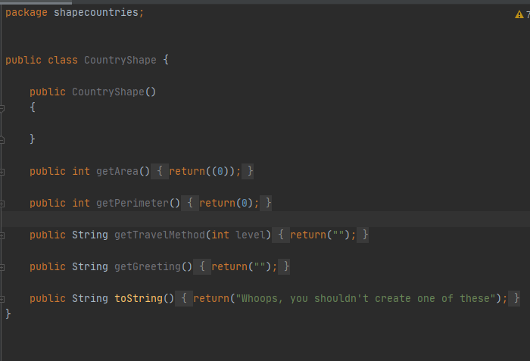
Task: Click the "Whoops, you shouldn't create" string literal
Action: click(366, 298)
